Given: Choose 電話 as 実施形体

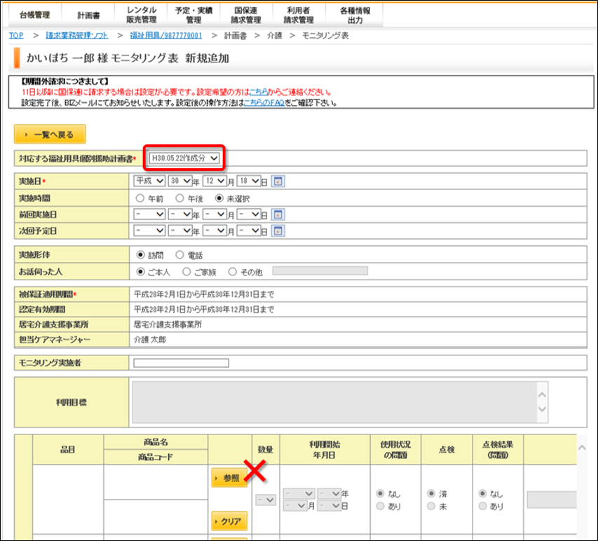Looking at the screenshot, I should point(179,254).
